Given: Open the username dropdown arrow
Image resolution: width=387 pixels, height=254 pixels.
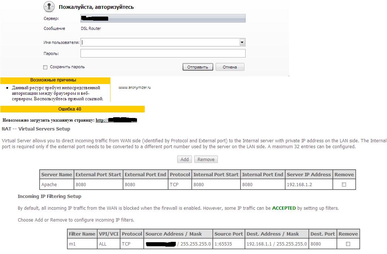Looking at the screenshot, I should pos(242,42).
